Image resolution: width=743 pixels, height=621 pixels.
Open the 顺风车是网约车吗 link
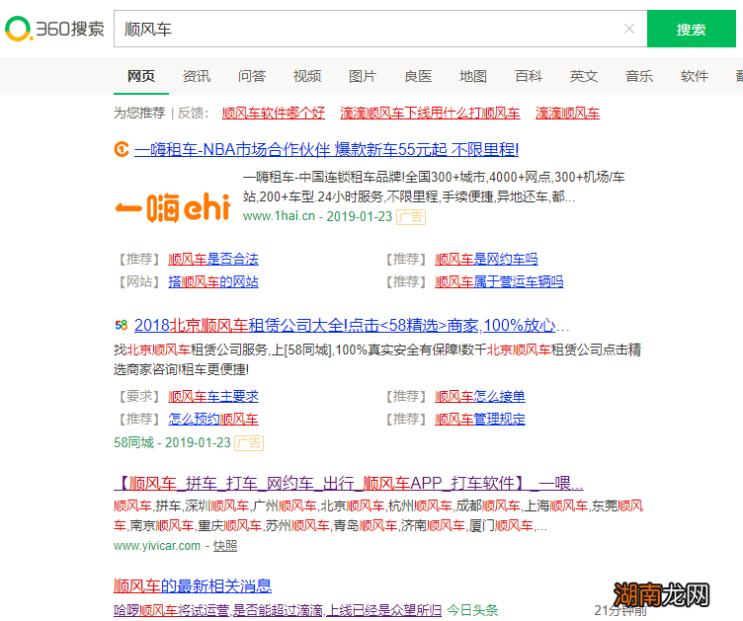pyautogui.click(x=486, y=260)
